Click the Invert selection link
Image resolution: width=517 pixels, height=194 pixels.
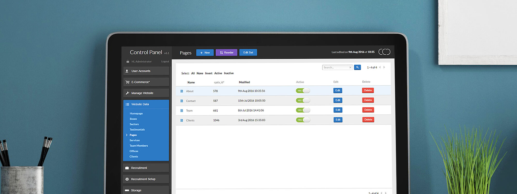click(209, 73)
